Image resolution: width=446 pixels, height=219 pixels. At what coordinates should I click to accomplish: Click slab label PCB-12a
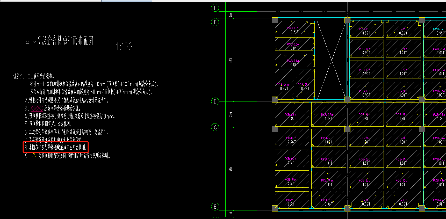click(327, 138)
